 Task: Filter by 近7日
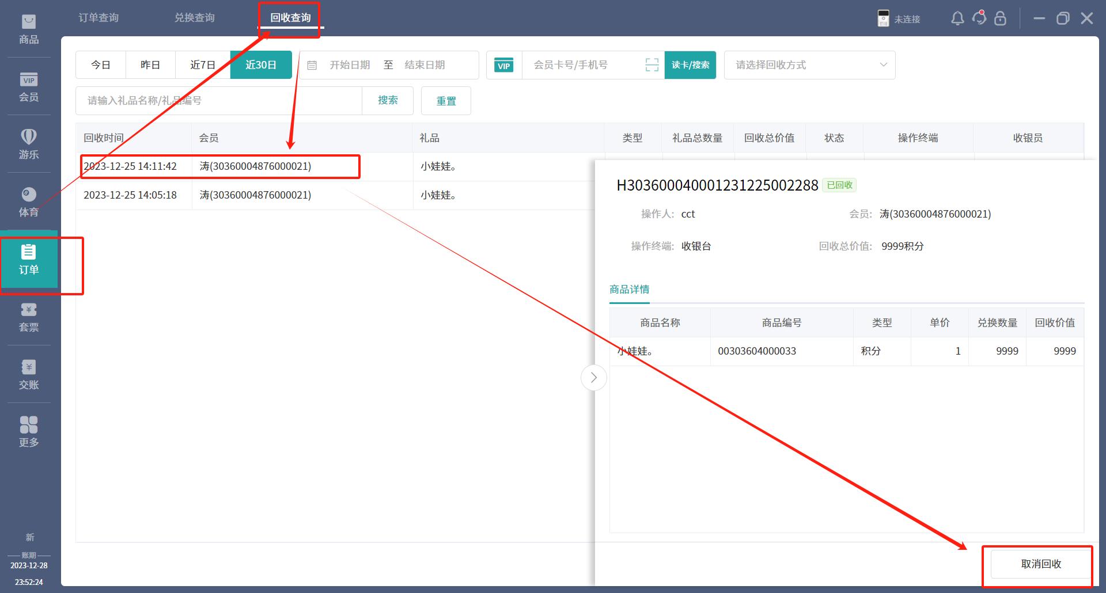point(203,65)
